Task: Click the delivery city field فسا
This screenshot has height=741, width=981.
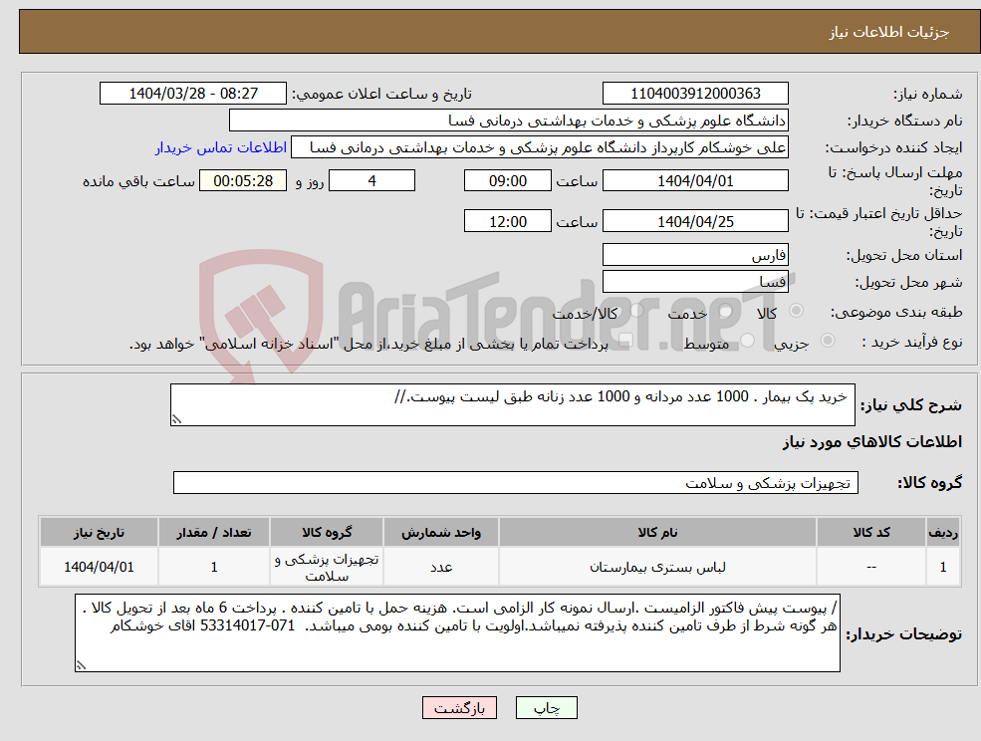Action: pyautogui.click(x=695, y=282)
